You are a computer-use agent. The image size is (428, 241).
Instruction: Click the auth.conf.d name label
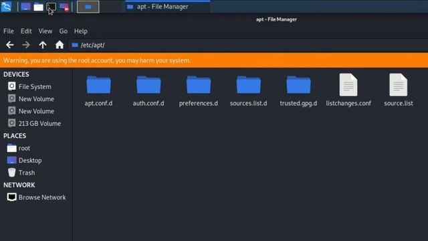(x=148, y=103)
